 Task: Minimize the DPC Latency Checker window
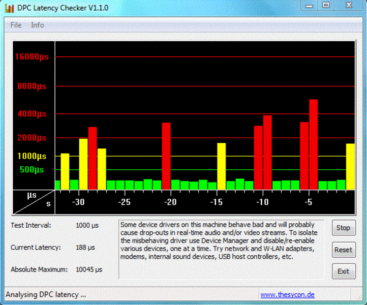tap(309, 6)
